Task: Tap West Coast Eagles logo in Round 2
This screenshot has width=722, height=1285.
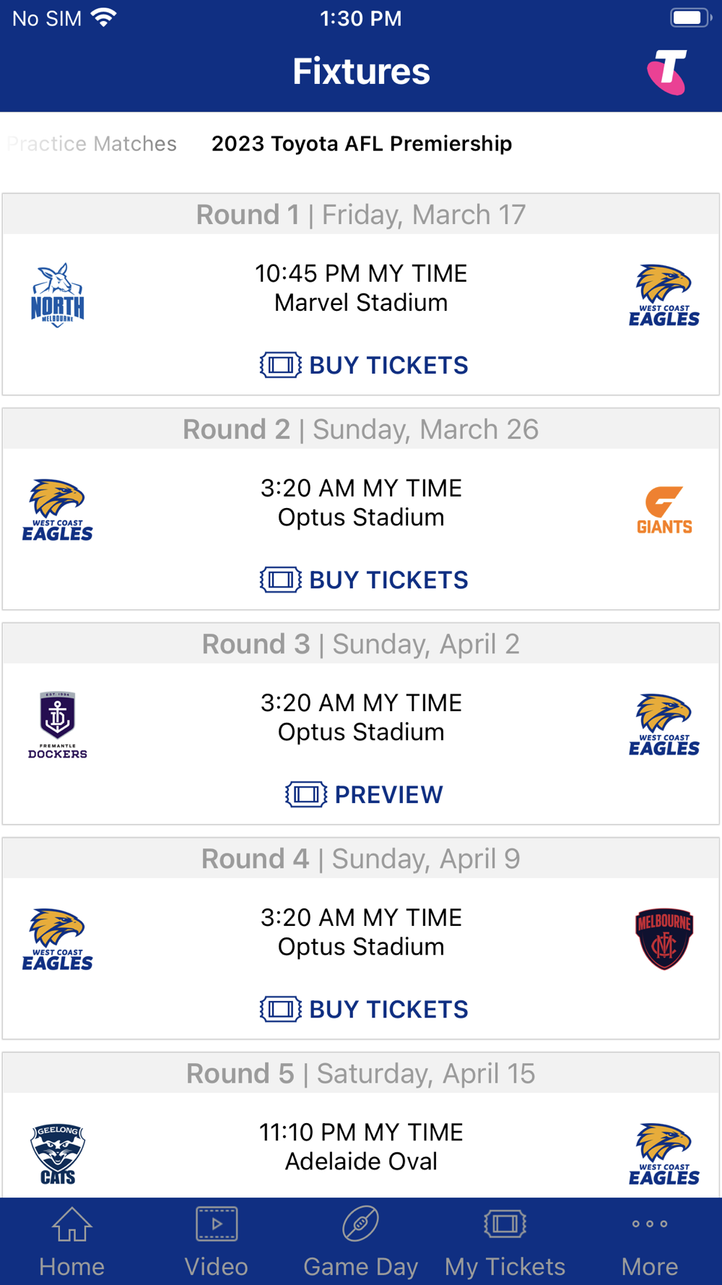Action: point(58,510)
